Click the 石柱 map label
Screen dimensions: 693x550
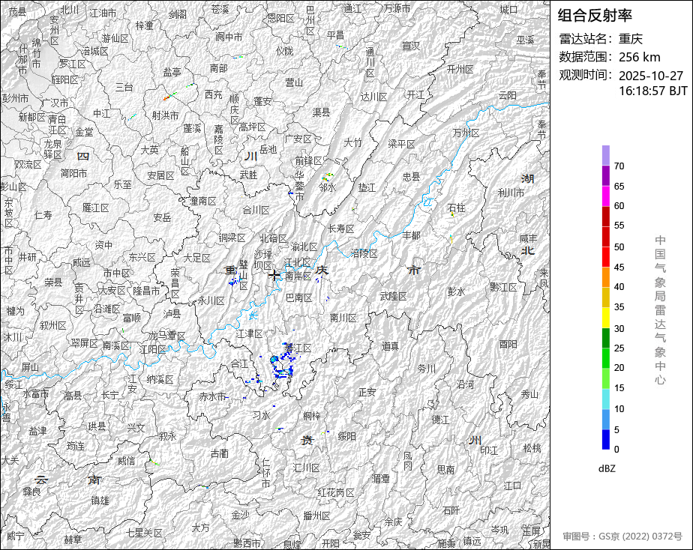pos(456,208)
